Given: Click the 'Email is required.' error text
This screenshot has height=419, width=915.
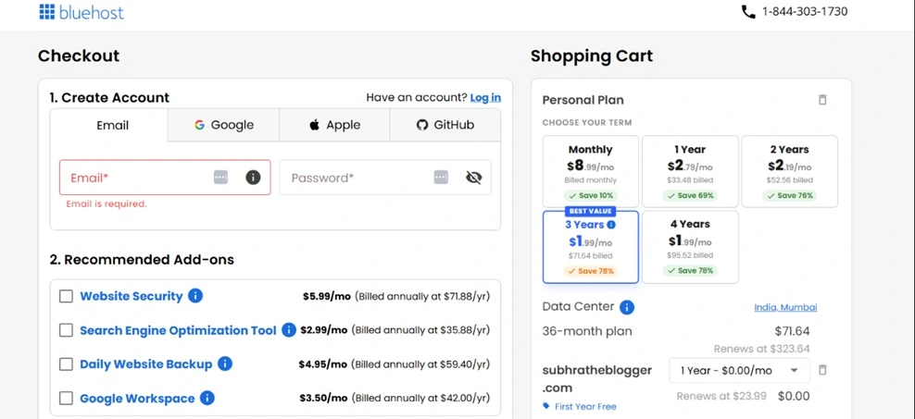Looking at the screenshot, I should coord(107,204).
